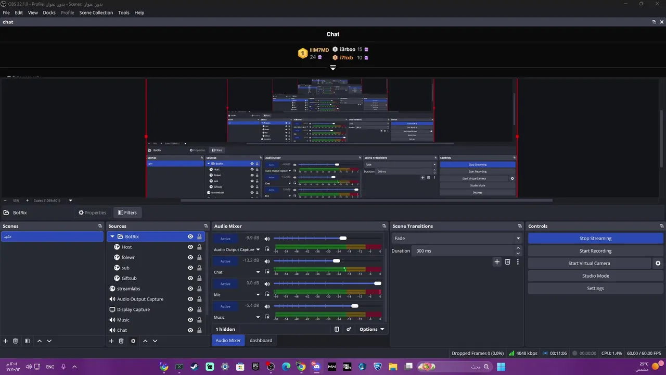Move source up arrow in Sources panel
This screenshot has height=375, width=666.
[x=145, y=341]
